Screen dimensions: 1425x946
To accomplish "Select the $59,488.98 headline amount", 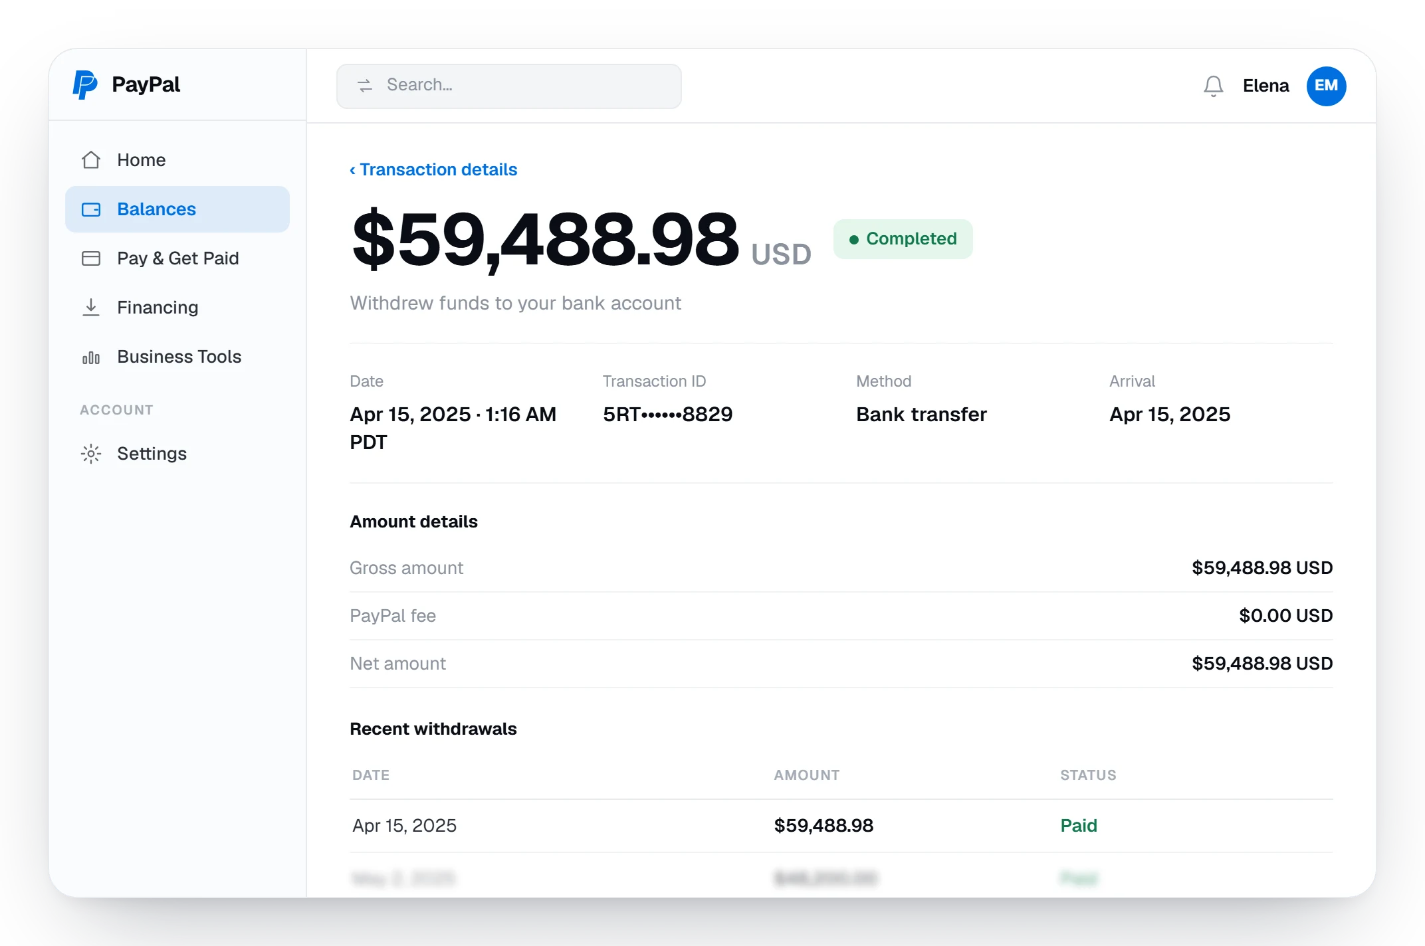I will [545, 239].
